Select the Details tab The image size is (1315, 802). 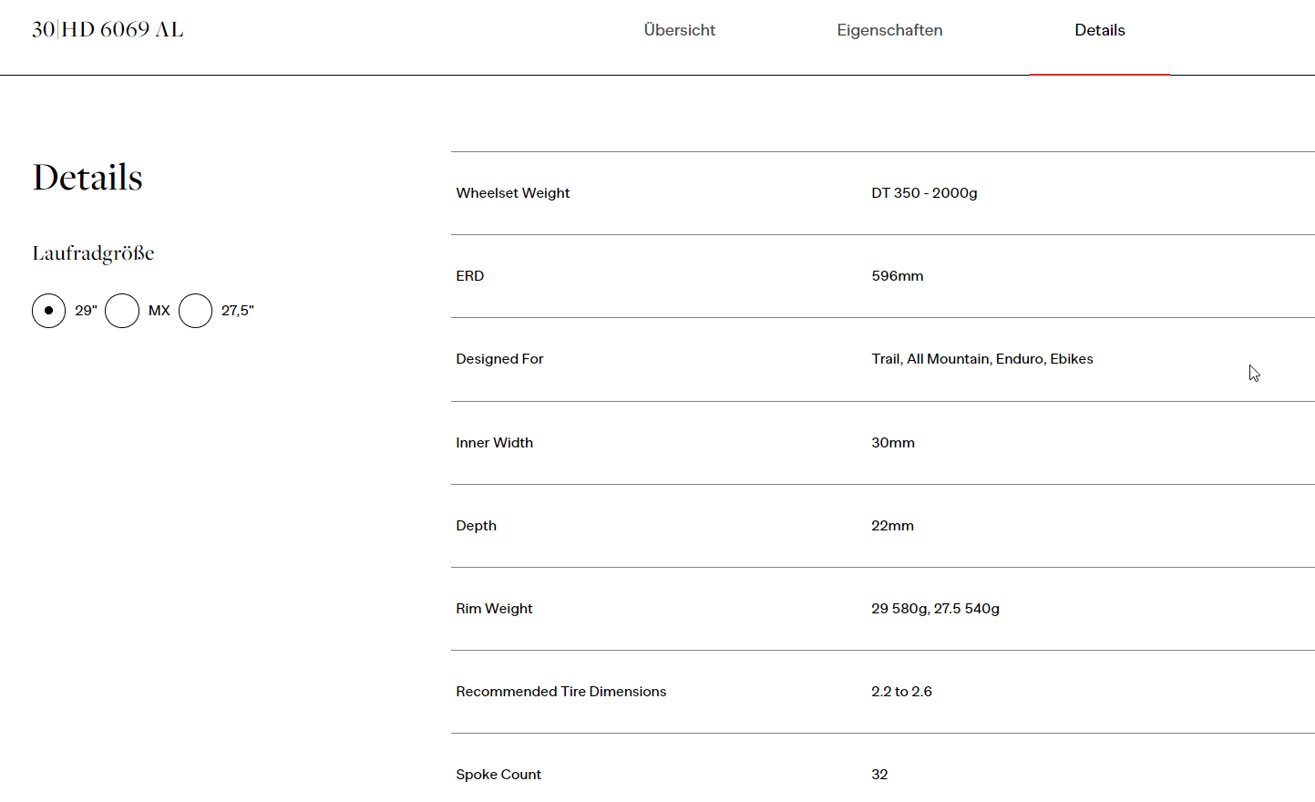[1099, 30]
